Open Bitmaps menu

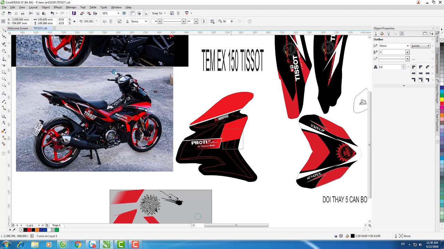point(71,7)
